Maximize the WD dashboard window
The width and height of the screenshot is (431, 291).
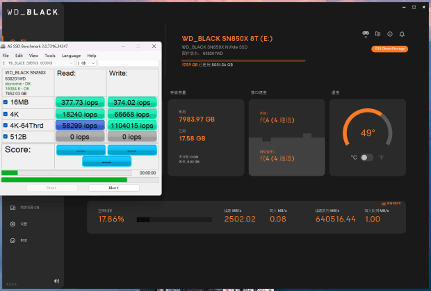414,7
